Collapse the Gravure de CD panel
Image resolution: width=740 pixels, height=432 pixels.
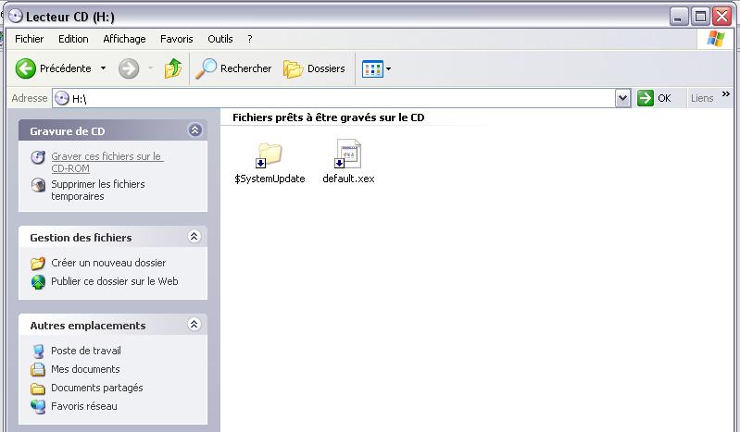(x=194, y=130)
